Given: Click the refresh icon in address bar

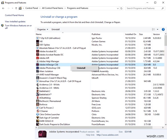Looking at the screenshot, I should (x=121, y=8).
